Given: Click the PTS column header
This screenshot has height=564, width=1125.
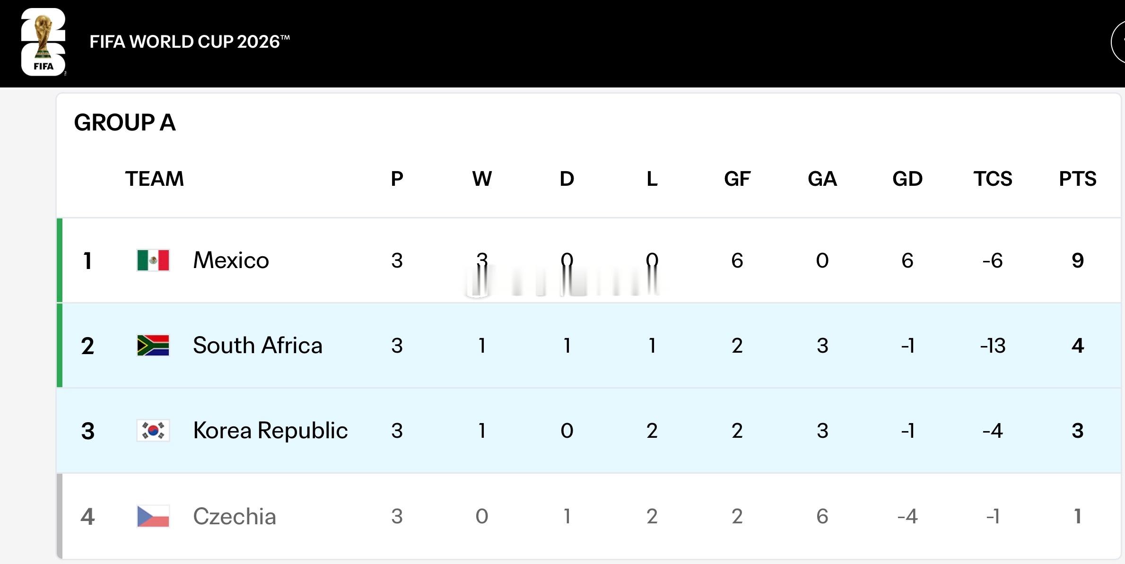Looking at the screenshot, I should coord(1078,179).
